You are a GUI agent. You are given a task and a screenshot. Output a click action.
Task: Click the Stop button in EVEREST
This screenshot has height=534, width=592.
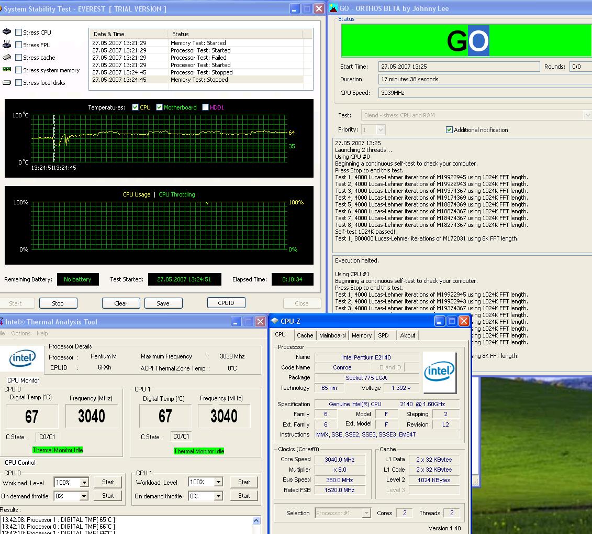pyautogui.click(x=58, y=303)
